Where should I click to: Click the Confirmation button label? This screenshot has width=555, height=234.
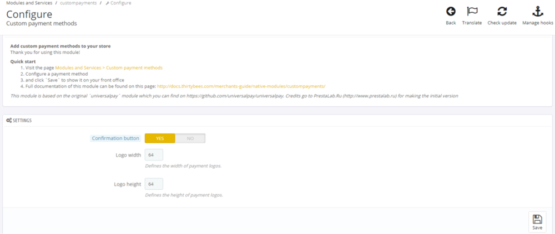[x=115, y=138]
